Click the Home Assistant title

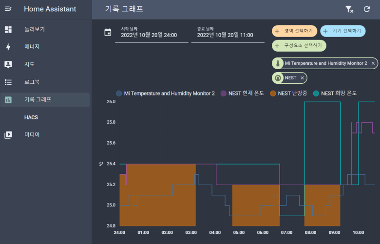[50, 9]
